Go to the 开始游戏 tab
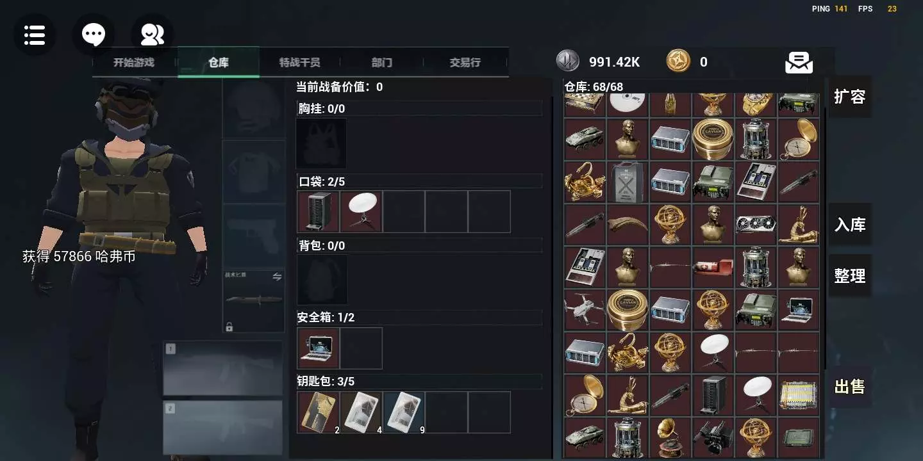This screenshot has width=923, height=461. coord(134,62)
